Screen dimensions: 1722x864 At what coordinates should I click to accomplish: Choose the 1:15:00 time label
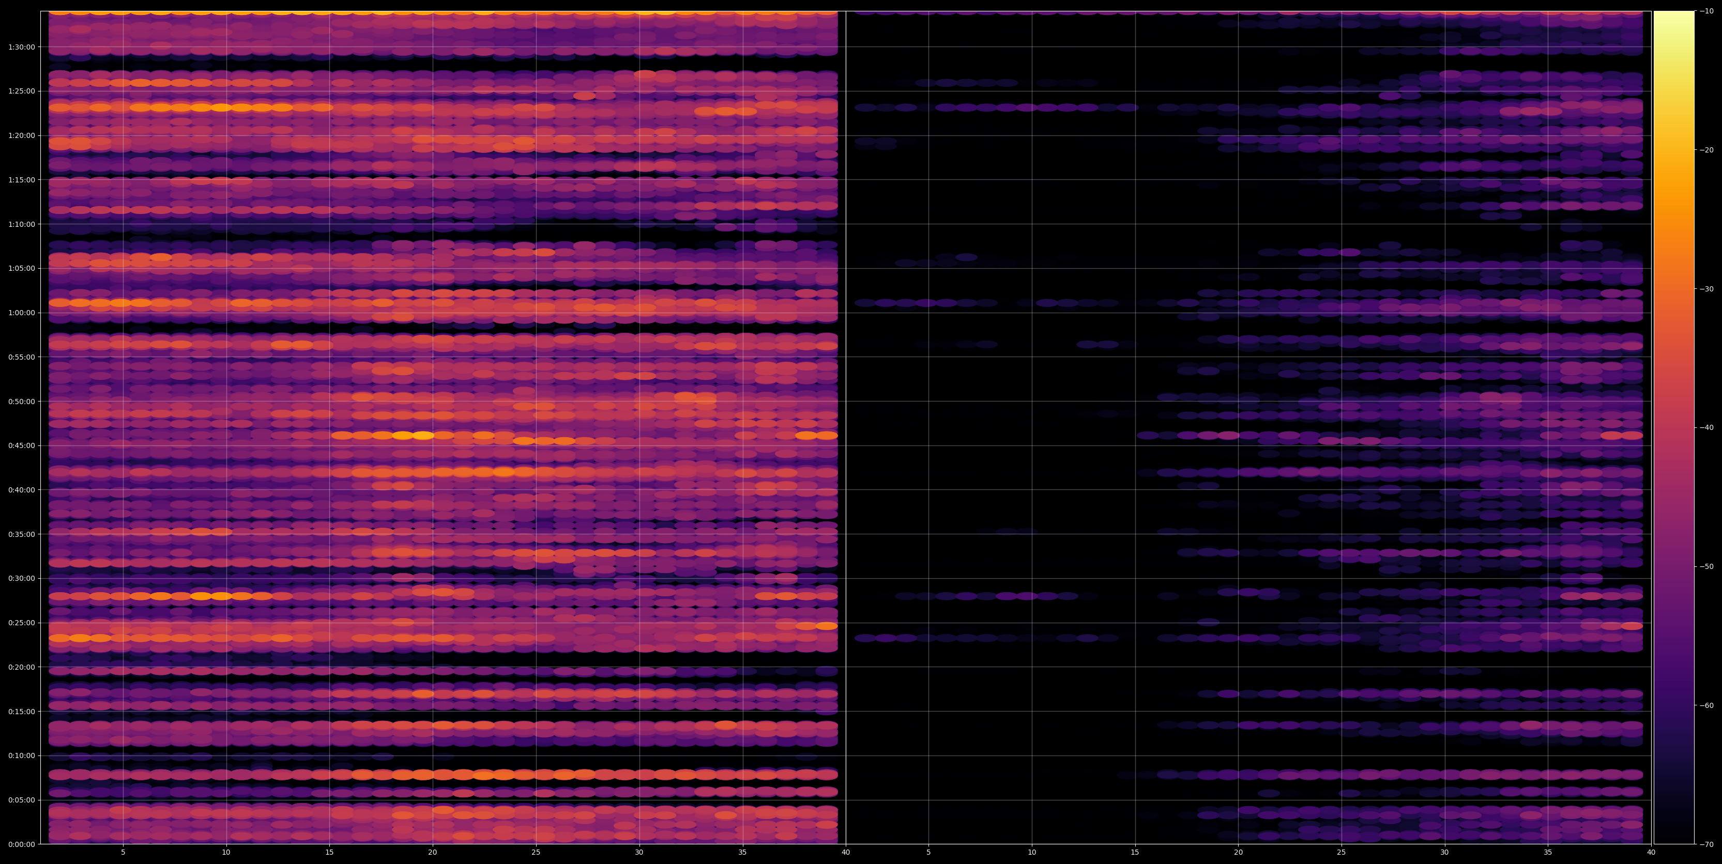point(21,180)
